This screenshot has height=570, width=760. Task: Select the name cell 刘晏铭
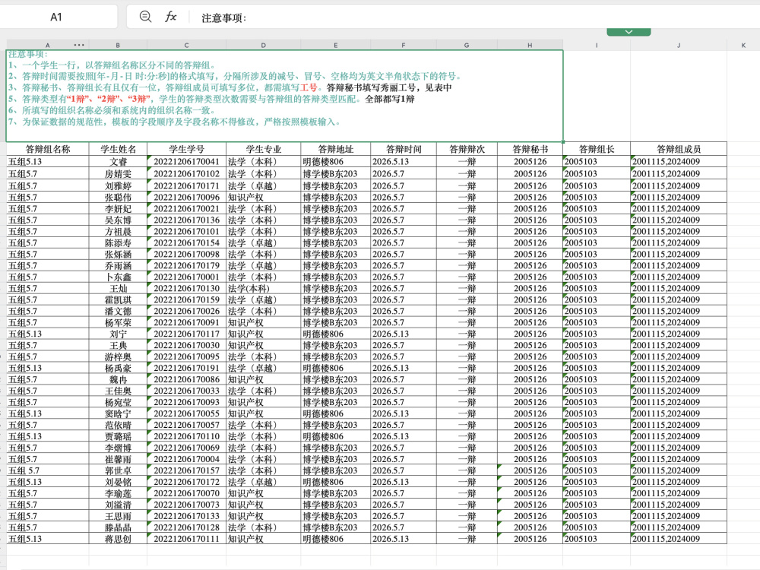[119, 482]
